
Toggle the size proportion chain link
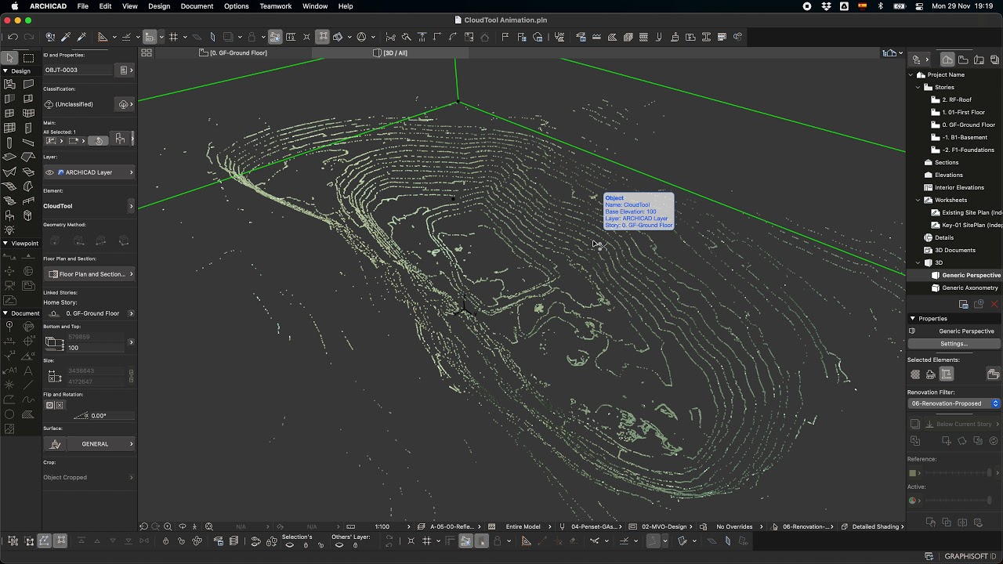pos(131,376)
